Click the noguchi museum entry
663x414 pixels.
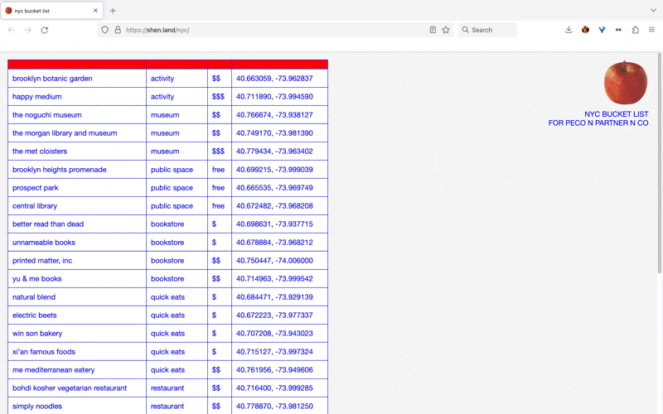46,115
